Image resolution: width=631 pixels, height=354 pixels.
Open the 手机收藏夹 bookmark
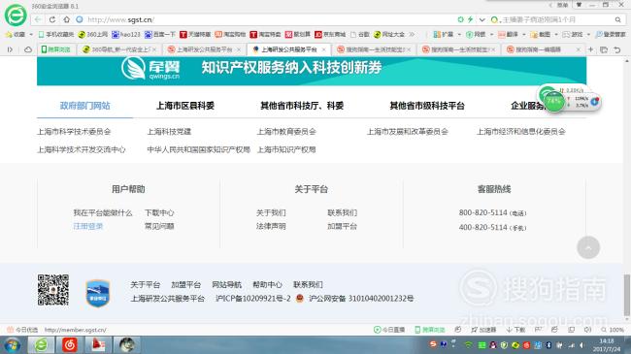click(x=56, y=35)
